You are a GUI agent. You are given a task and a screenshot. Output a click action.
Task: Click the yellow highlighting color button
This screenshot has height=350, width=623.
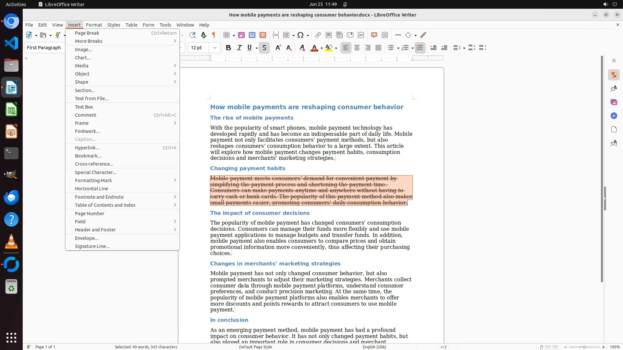(329, 48)
